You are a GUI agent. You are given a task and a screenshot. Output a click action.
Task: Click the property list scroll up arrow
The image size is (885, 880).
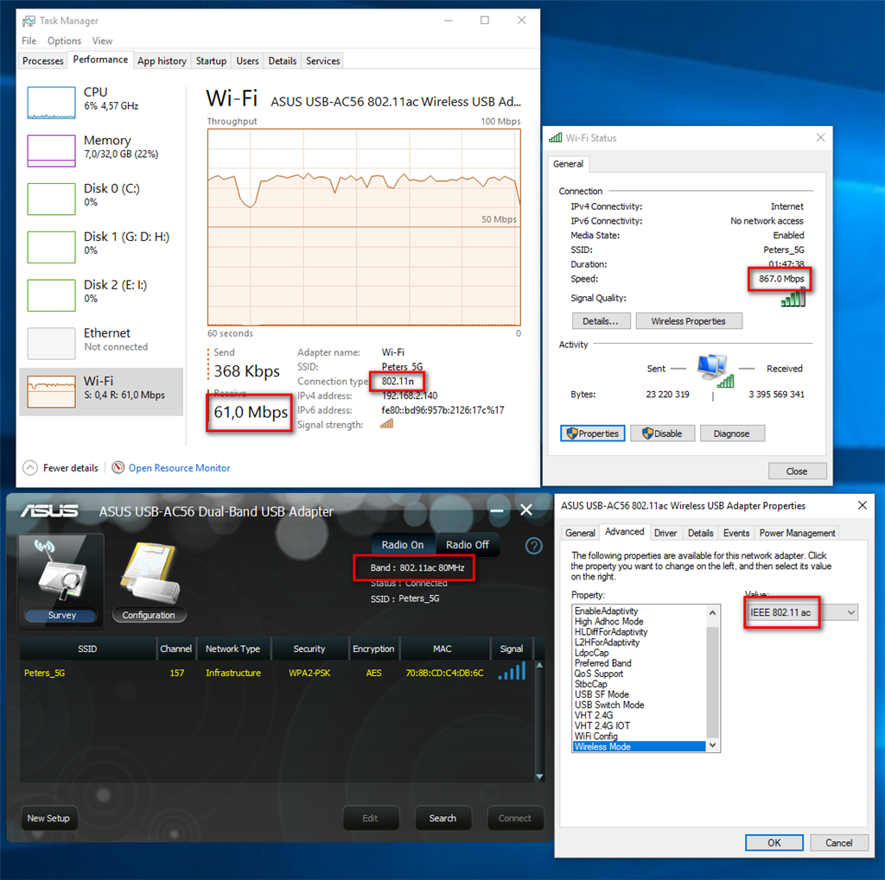tap(712, 612)
